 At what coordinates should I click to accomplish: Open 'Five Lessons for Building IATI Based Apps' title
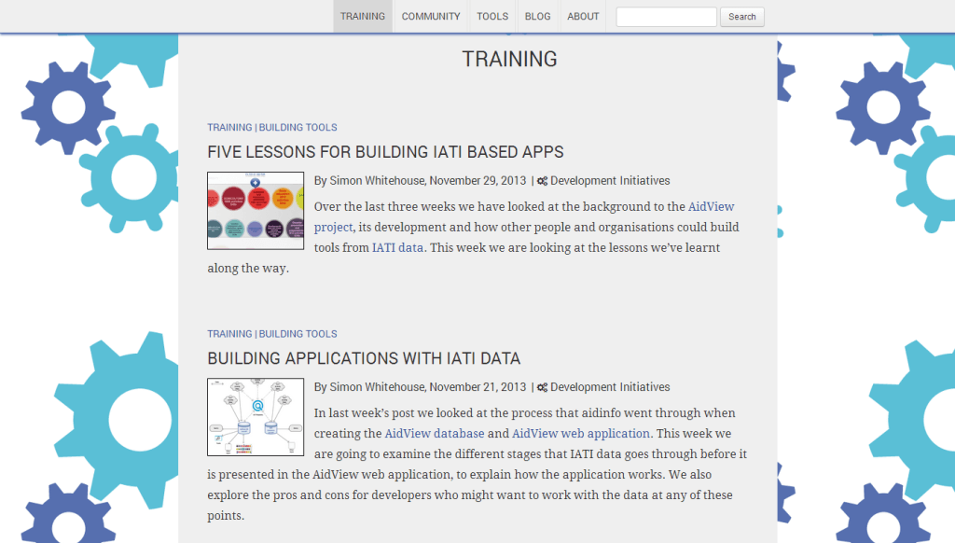(x=385, y=152)
